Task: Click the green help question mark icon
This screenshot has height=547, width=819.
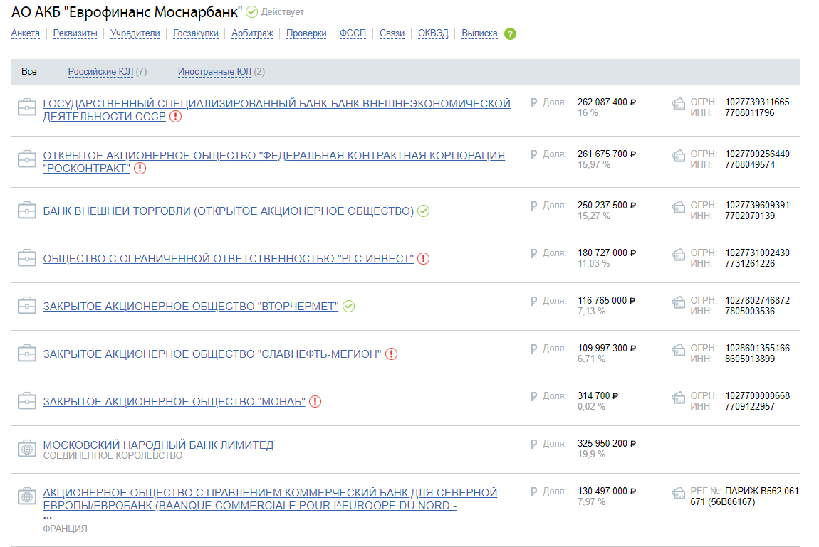Action: pos(511,34)
